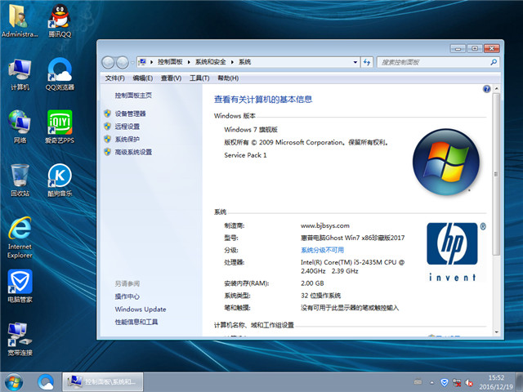Image resolution: width=523 pixels, height=392 pixels.
Task: Click the www.bjbsys.com manufacturer text
Action: click(x=325, y=225)
